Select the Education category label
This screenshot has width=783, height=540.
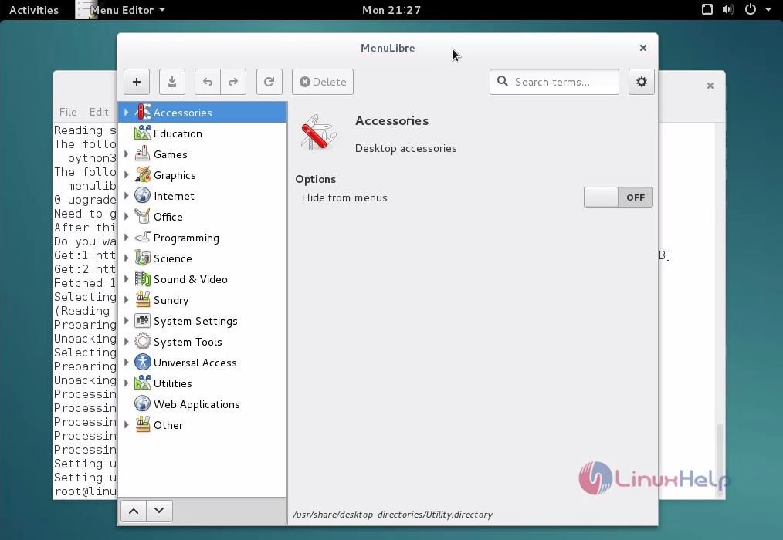tap(178, 133)
